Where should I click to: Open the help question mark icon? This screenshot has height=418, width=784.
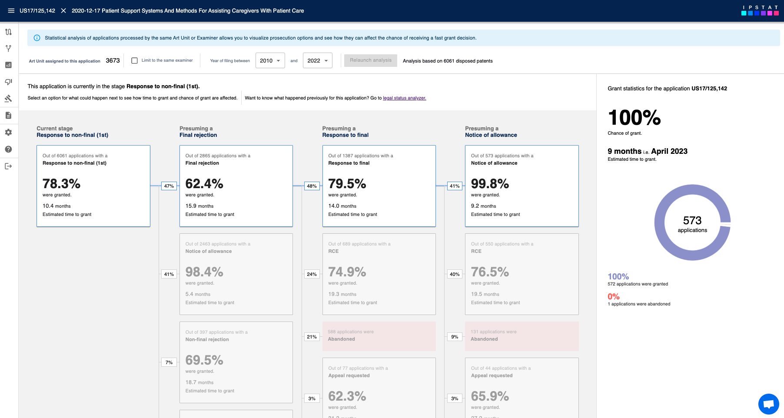coord(8,149)
